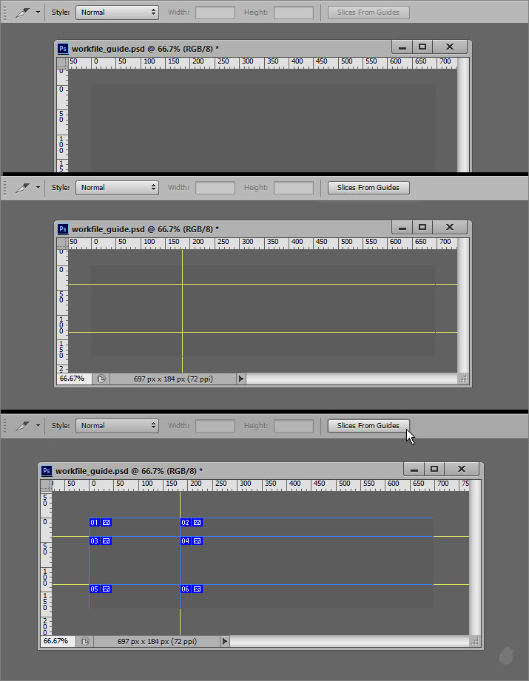Click the zoom percentage field in sliced document
Image resolution: width=529 pixels, height=681 pixels.
(x=55, y=641)
